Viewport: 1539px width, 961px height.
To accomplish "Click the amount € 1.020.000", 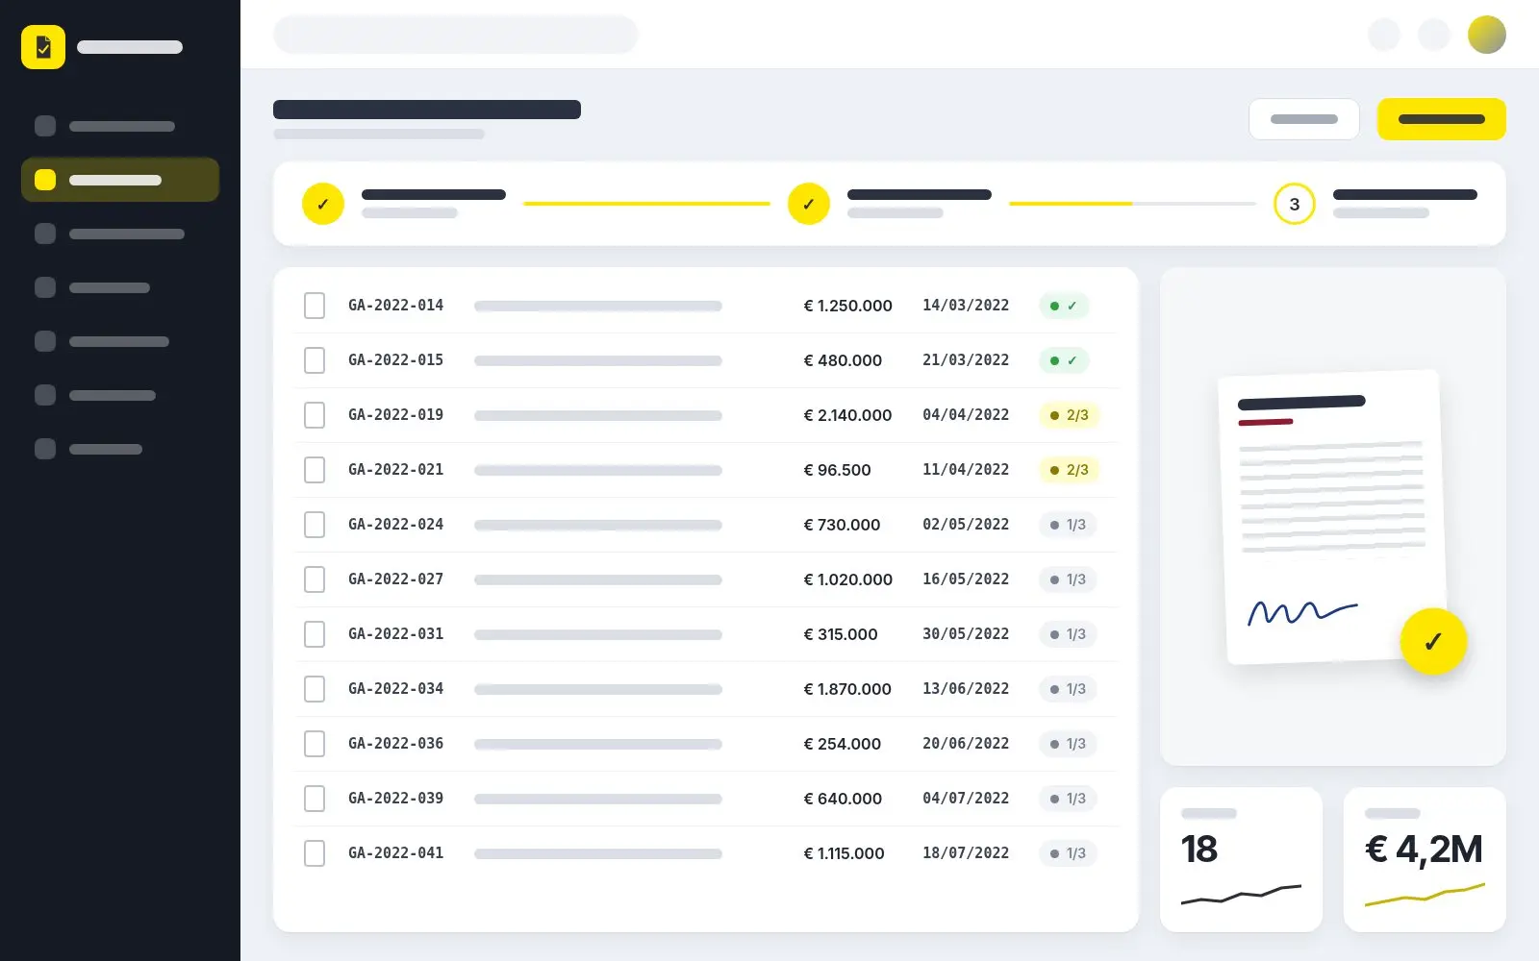I will pyautogui.click(x=847, y=579).
